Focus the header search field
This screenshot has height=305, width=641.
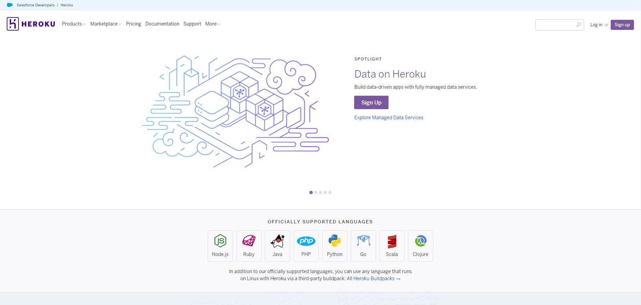(559, 25)
